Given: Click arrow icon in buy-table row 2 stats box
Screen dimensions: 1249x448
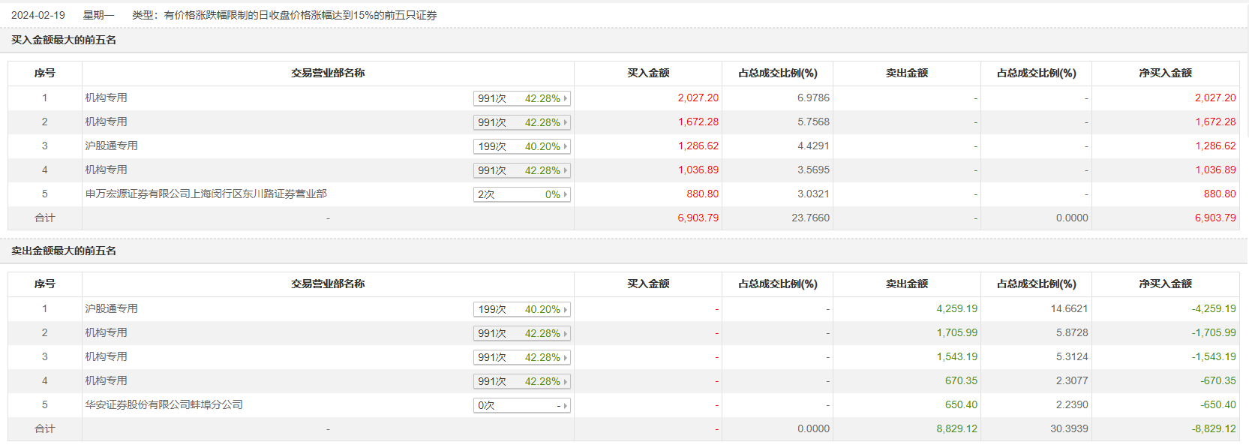Looking at the screenshot, I should [x=566, y=122].
